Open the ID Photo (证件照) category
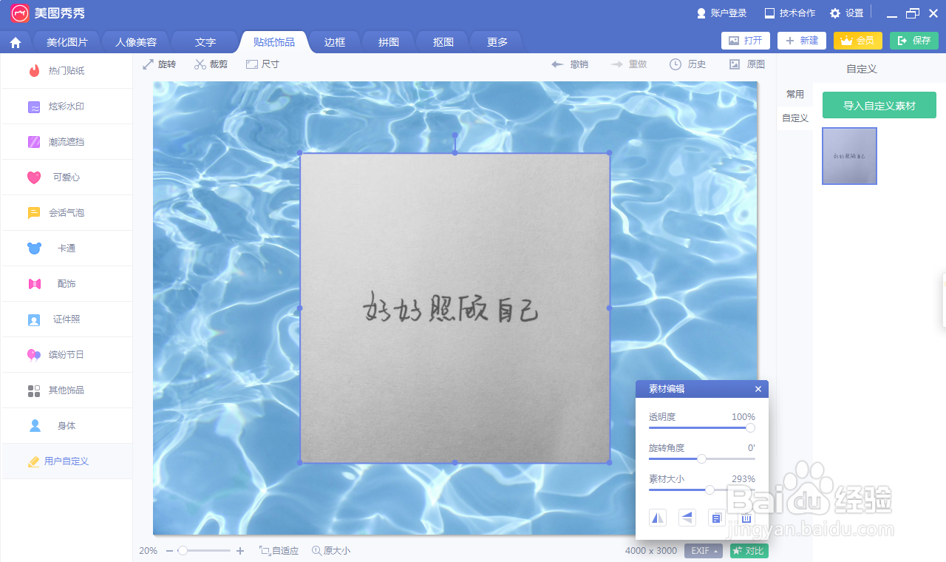 [x=67, y=319]
